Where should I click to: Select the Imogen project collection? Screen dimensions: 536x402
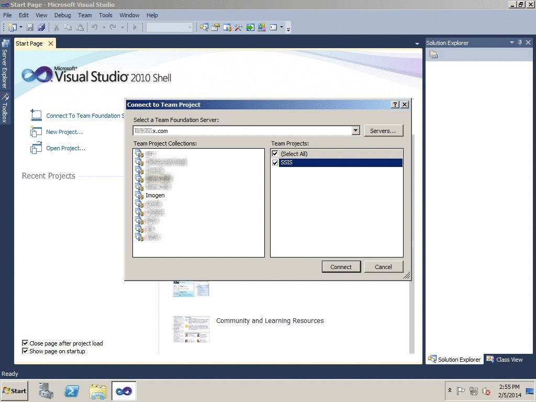(x=155, y=195)
